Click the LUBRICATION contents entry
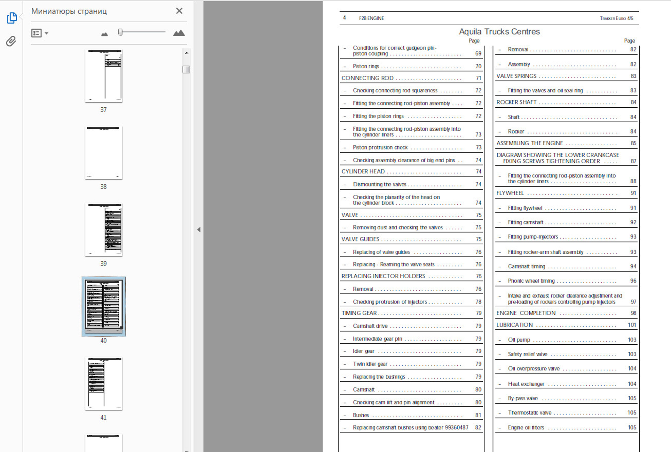Image resolution: width=671 pixels, height=452 pixels. pos(514,325)
